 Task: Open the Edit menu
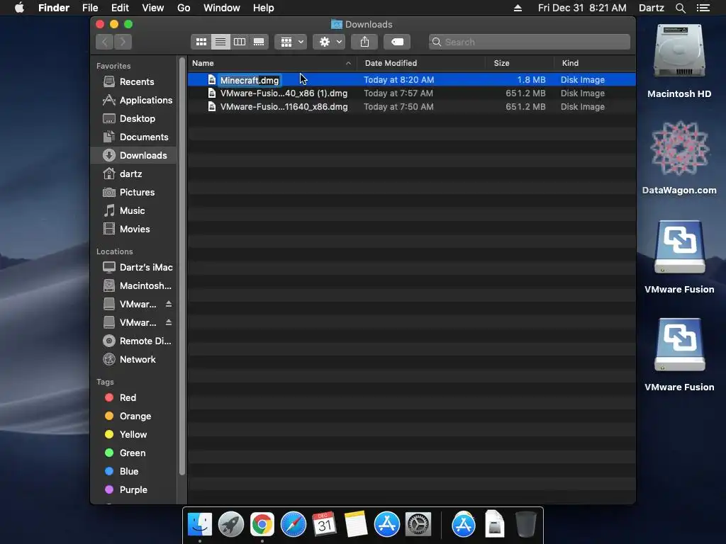[120, 8]
